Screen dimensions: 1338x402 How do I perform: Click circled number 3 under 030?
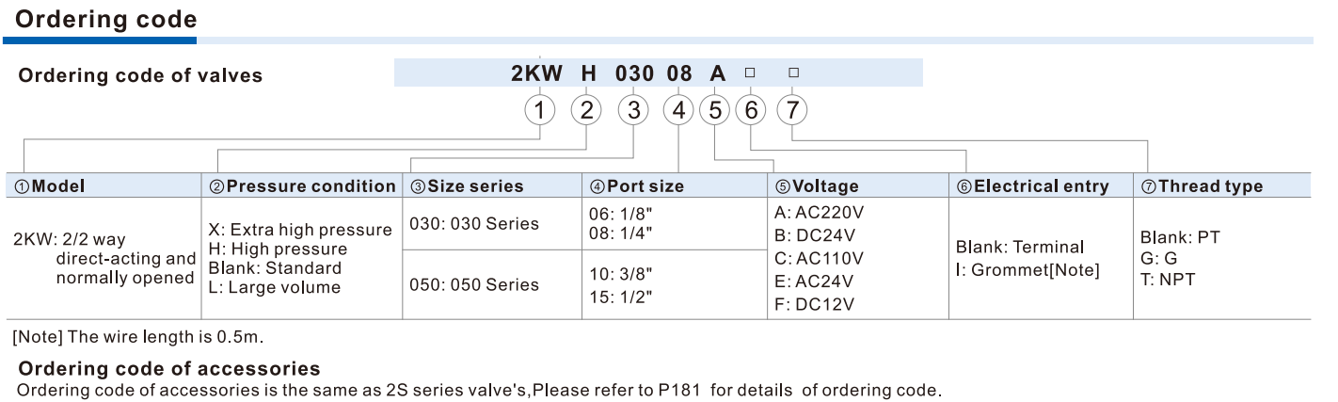pos(633,110)
